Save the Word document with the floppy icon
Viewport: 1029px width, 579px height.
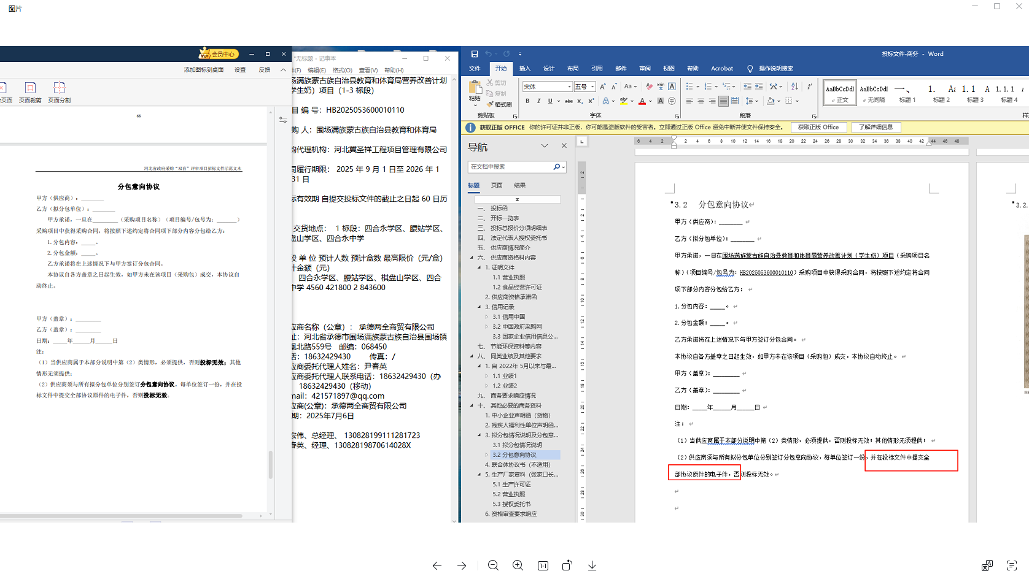click(x=475, y=54)
